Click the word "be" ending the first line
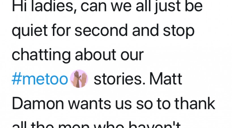Image resolution: width=232 pixels, height=128 pixels. [x=193, y=6]
